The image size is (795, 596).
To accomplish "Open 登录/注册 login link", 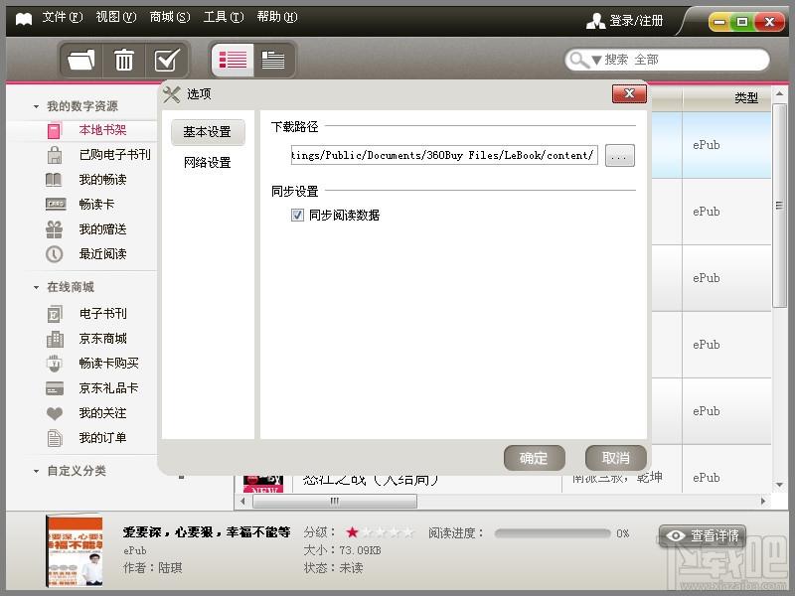I will [636, 21].
